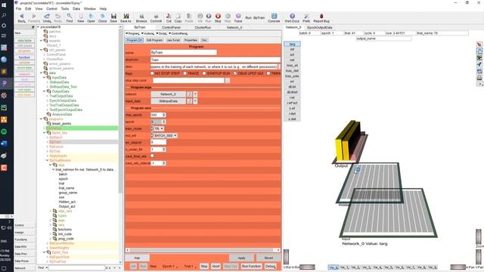This screenshot has height=272, width=484.
Task: Create a new project with the New icon
Action: tap(81, 17)
